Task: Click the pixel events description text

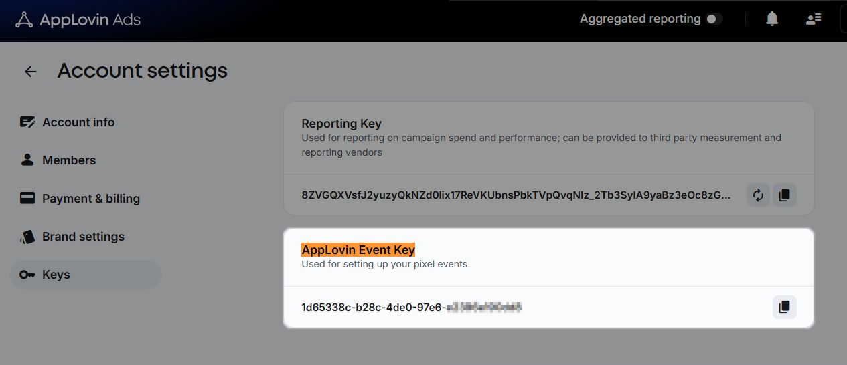Action: click(x=384, y=264)
